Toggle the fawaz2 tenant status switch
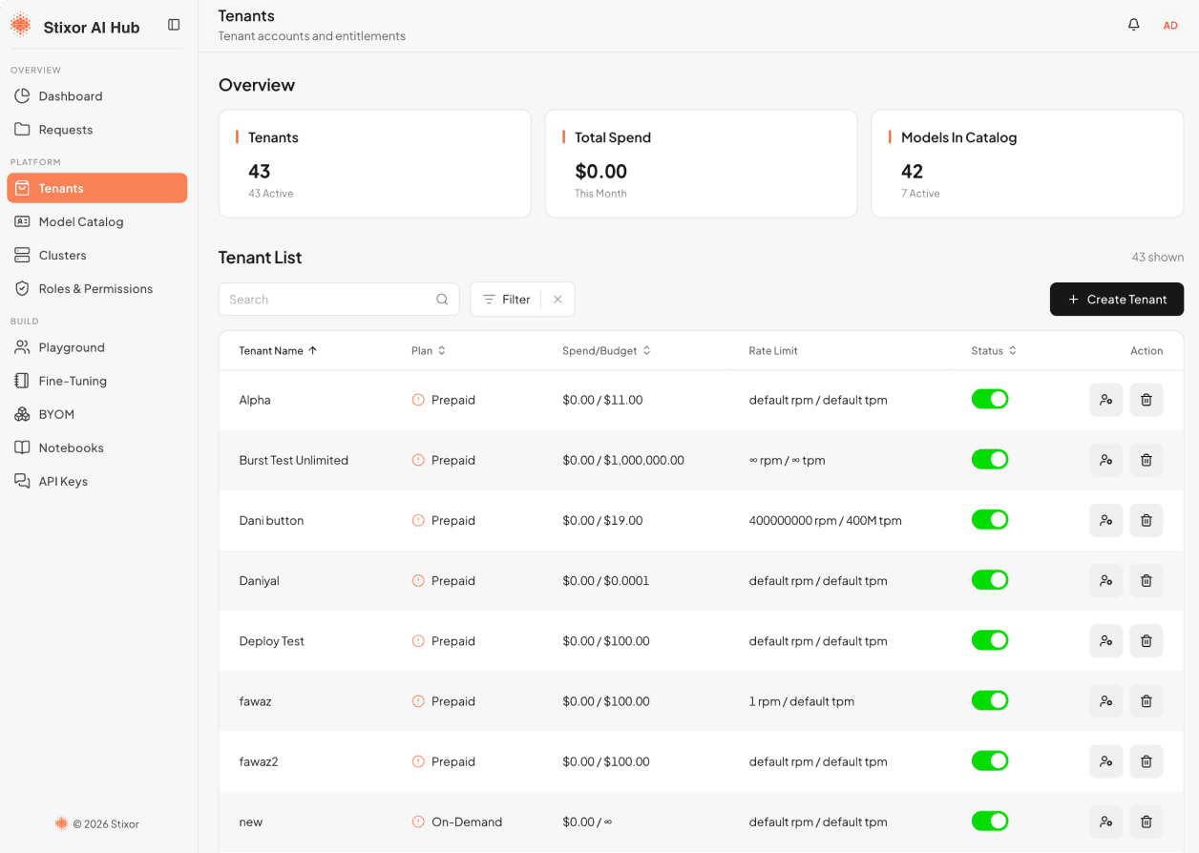 pos(990,760)
